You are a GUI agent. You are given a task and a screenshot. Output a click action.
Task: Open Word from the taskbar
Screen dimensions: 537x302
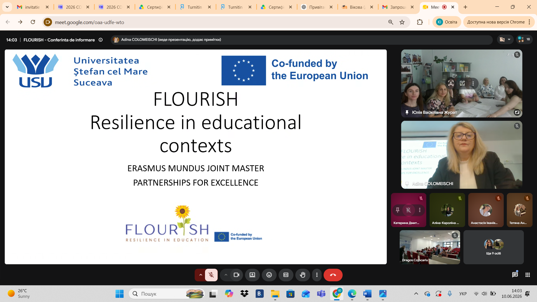point(368,294)
